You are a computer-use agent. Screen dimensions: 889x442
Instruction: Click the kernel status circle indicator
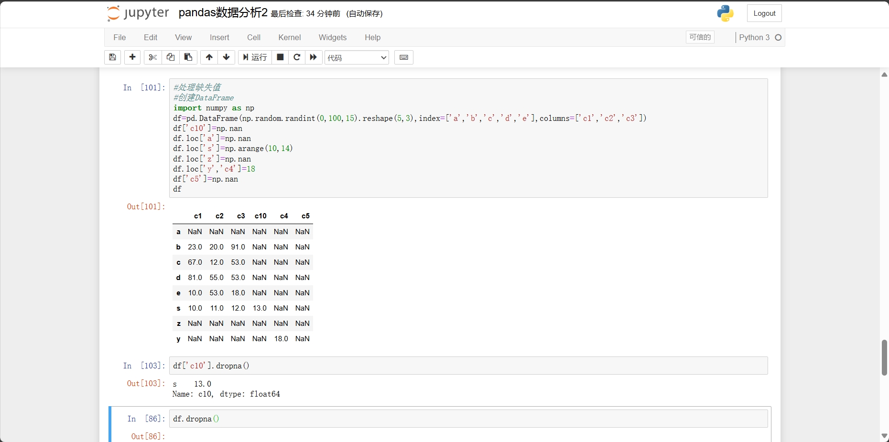778,37
